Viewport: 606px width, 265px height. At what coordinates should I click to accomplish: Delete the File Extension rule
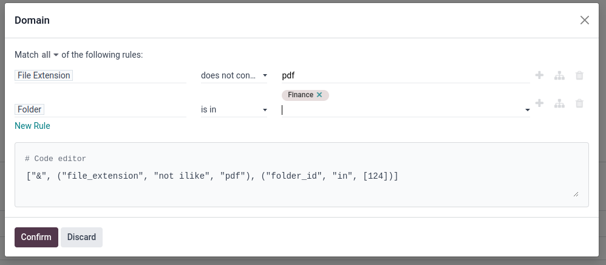579,75
